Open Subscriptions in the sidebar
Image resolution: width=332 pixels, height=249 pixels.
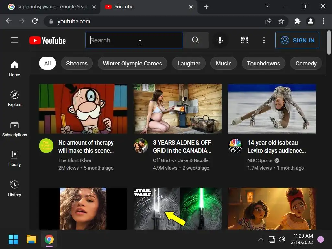[15, 128]
